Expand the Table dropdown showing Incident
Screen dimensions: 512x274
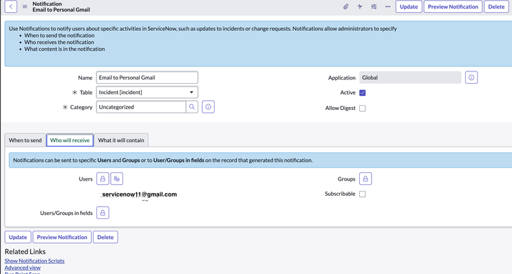pyautogui.click(x=147, y=92)
